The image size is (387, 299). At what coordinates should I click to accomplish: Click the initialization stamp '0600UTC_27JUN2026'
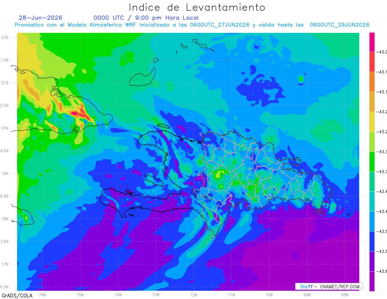point(220,25)
